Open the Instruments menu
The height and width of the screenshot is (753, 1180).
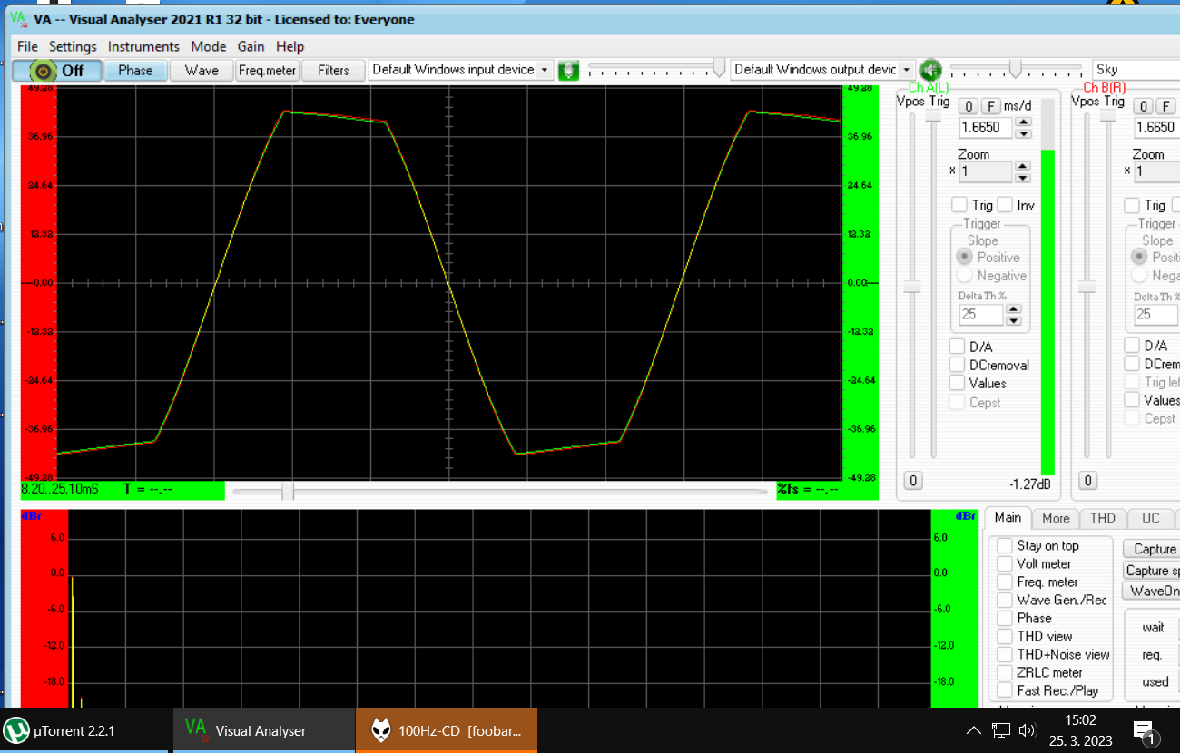tap(143, 46)
